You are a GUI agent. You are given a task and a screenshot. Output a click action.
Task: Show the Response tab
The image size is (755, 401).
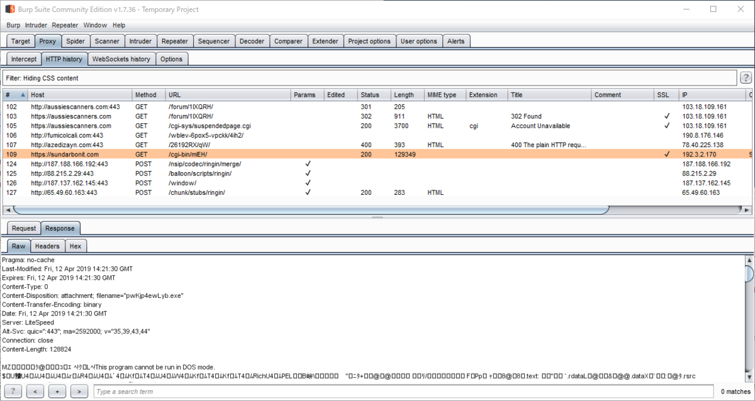tap(60, 228)
